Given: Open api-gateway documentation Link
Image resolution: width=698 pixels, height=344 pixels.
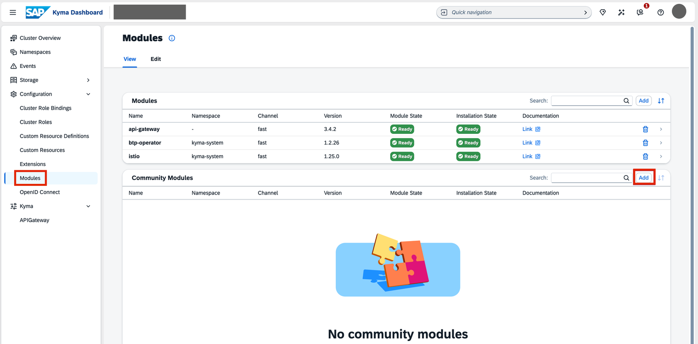Looking at the screenshot, I should coord(531,129).
